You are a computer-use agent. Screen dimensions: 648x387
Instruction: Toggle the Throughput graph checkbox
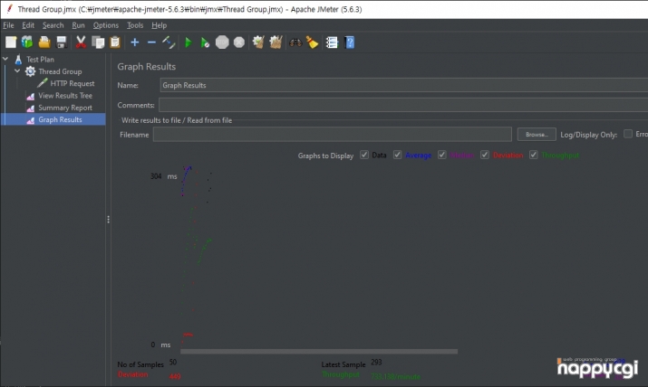(534, 155)
